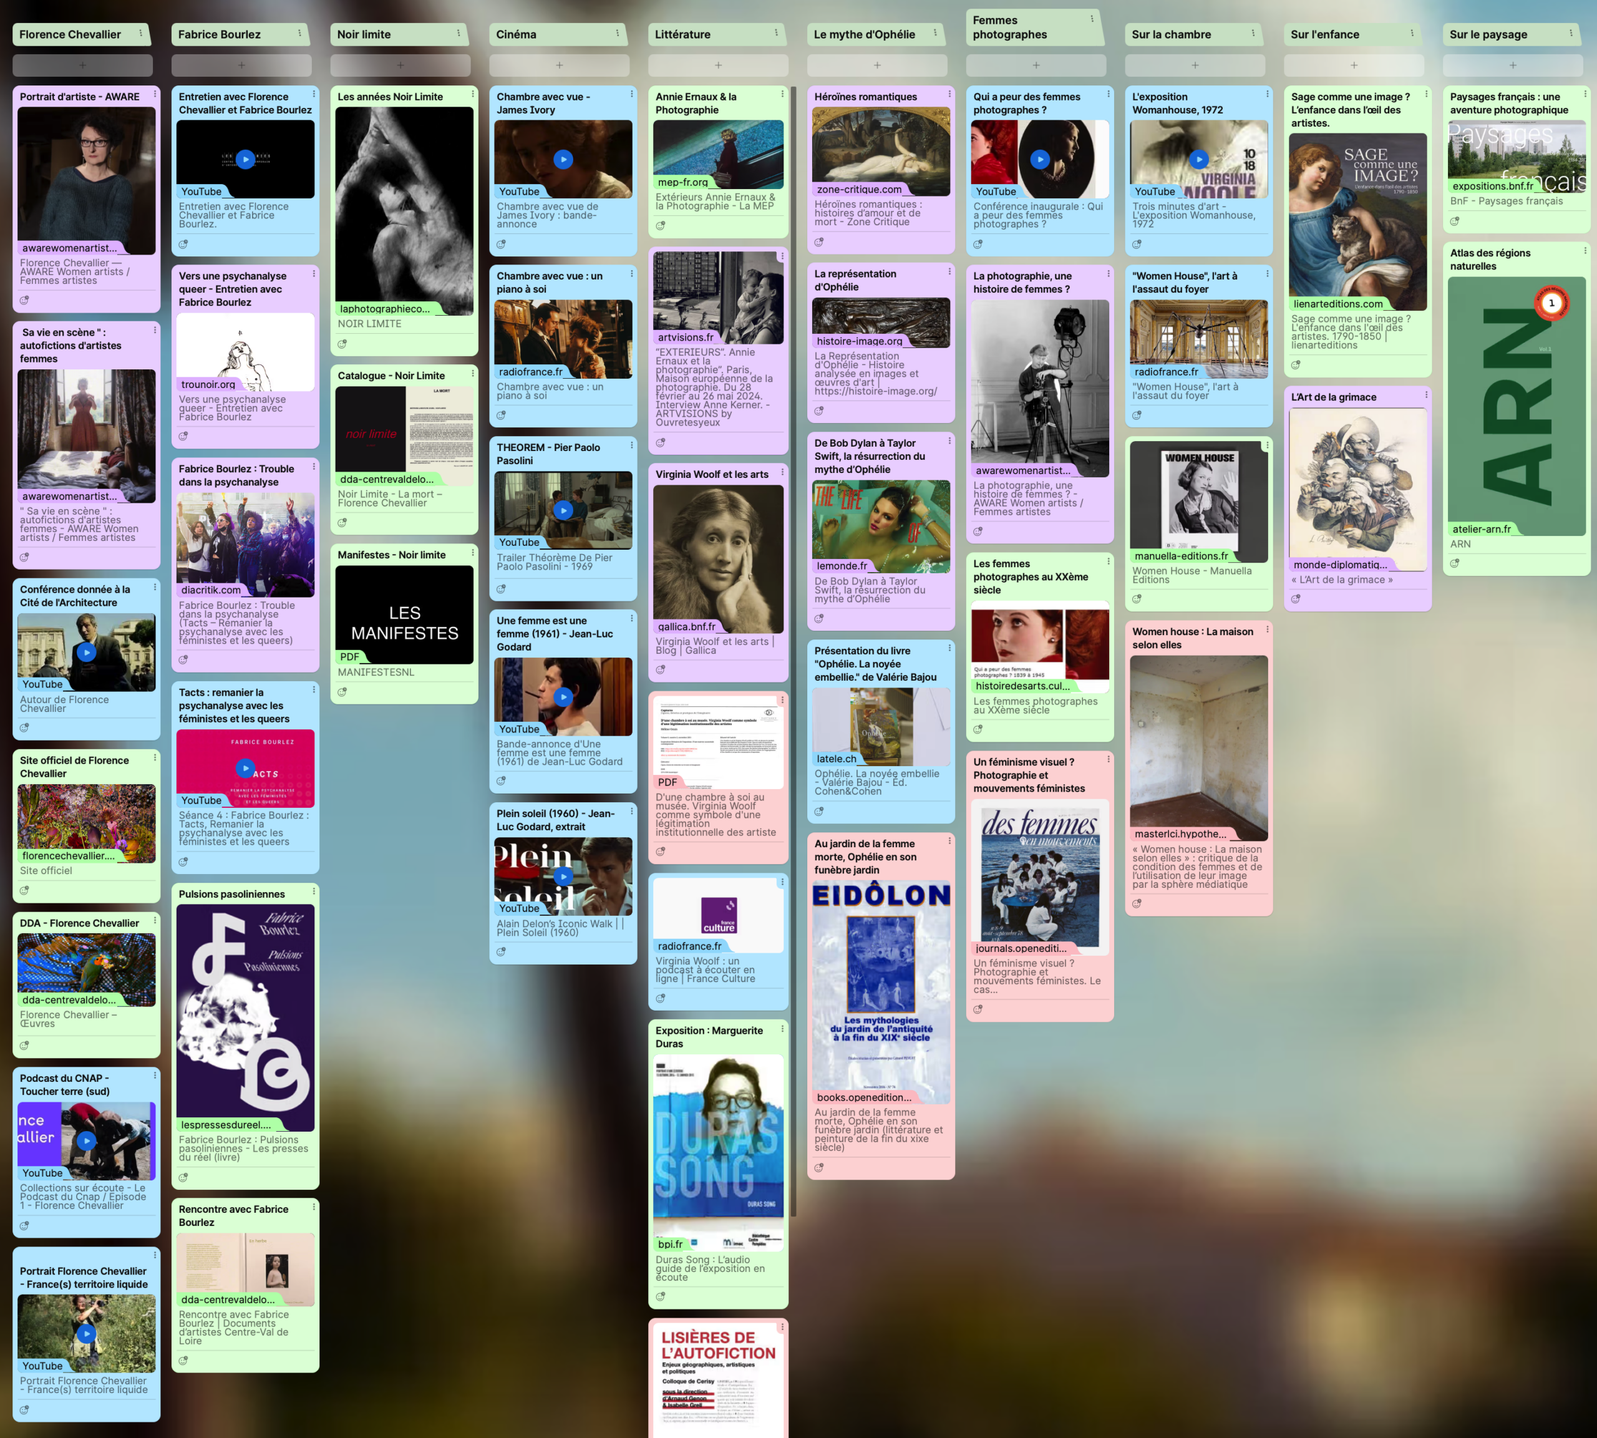This screenshot has height=1438, width=1597.
Task: Open menu of "Exposition : Marguerite Duras" card
Action: tap(782, 1028)
